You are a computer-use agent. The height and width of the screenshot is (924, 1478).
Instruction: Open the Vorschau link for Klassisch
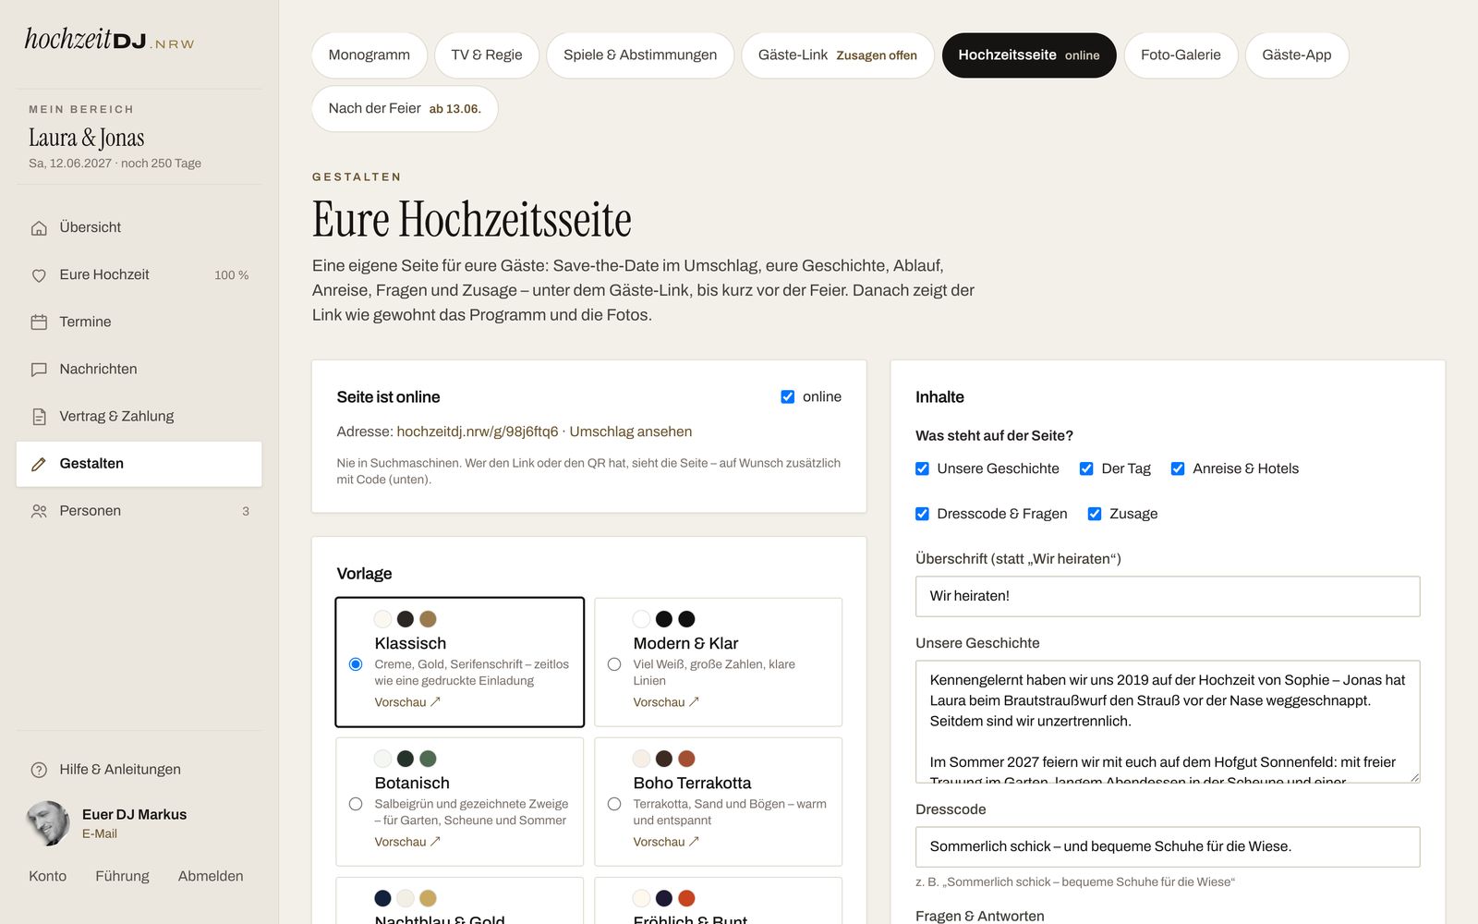coord(407,702)
